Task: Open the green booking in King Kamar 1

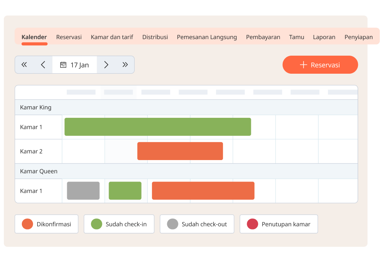Action: (x=158, y=127)
